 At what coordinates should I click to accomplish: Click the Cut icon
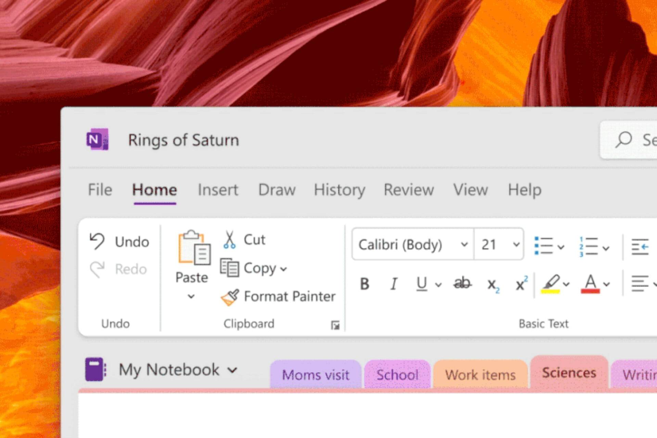coord(230,239)
